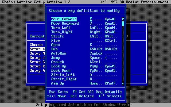Click the Enter arrow Selects hint
The image size is (171, 107).
point(110,96)
